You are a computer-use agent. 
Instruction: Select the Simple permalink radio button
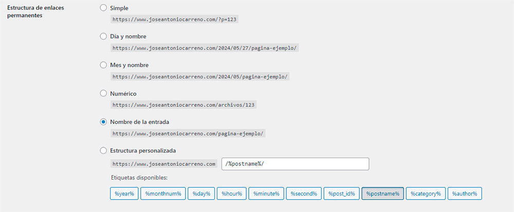click(x=103, y=8)
